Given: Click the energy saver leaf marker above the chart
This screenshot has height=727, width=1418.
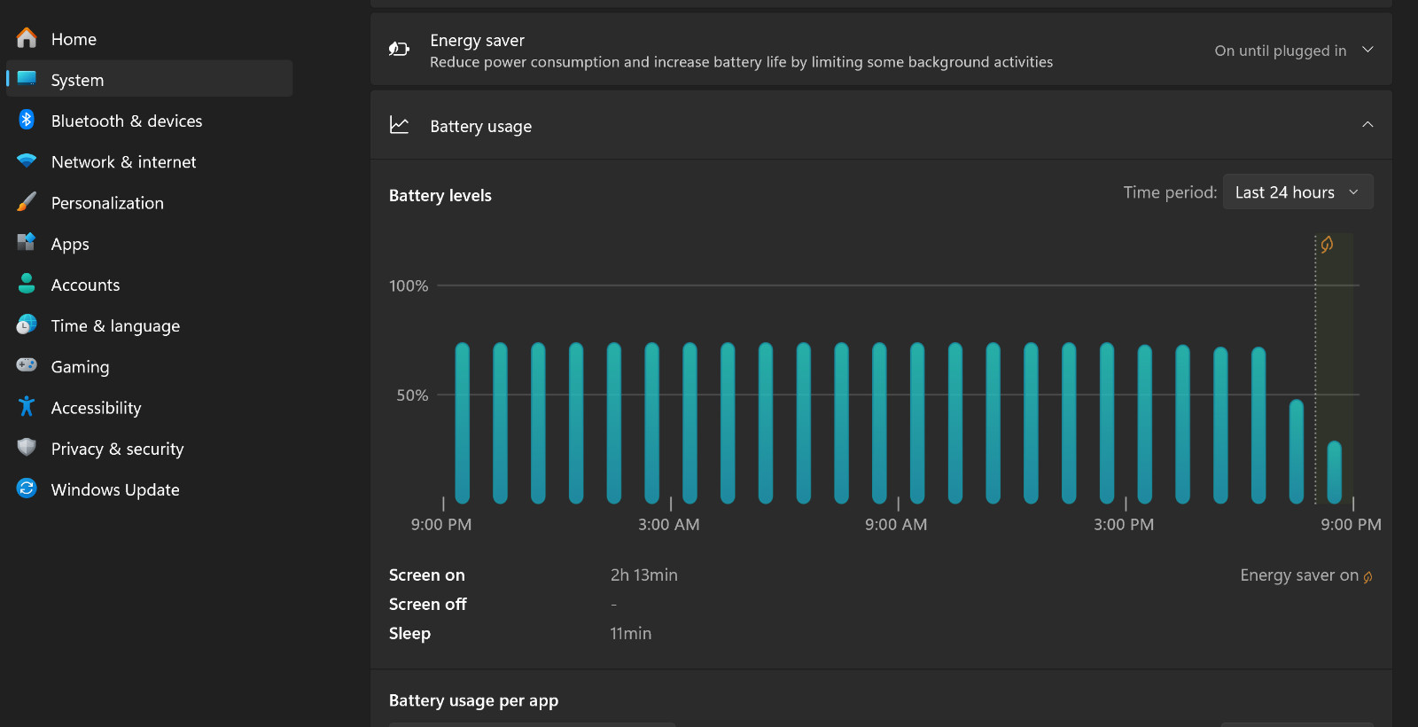Looking at the screenshot, I should [x=1327, y=245].
